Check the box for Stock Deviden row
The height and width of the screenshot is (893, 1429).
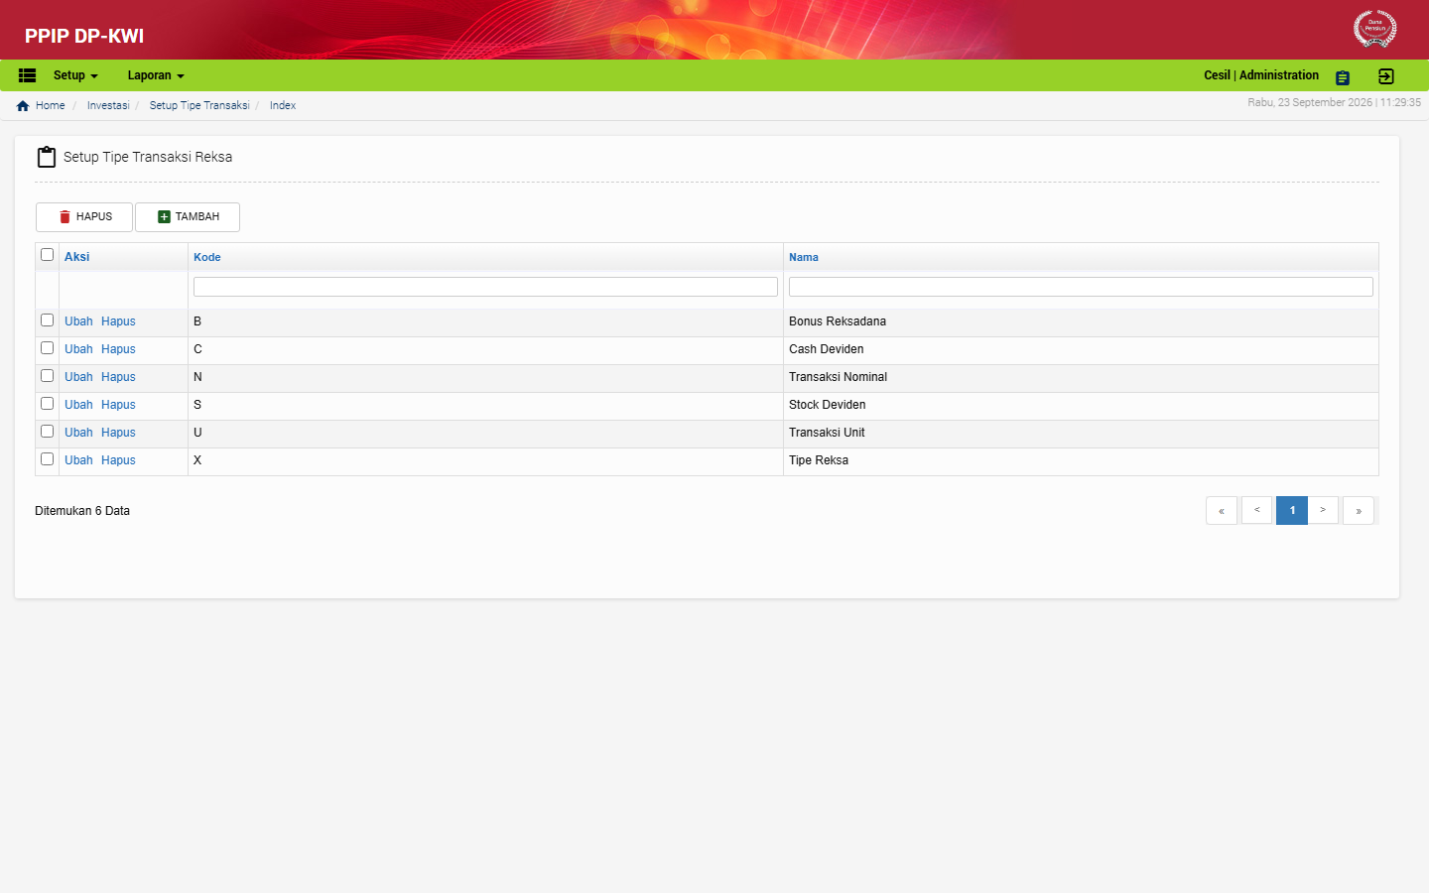click(x=47, y=404)
